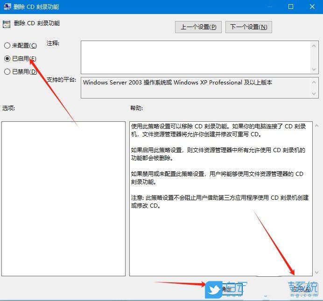Click the policy setting icon beside the heading
Screen dimensions: 323x301
coord(7,24)
